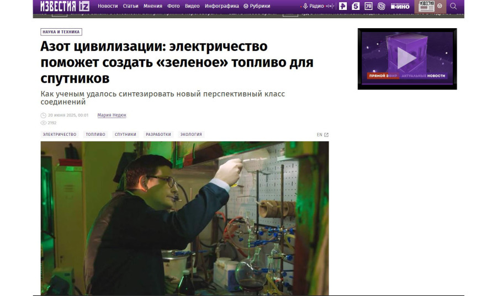Open the Новости menu item
This screenshot has height=296, width=497.
pyautogui.click(x=108, y=6)
